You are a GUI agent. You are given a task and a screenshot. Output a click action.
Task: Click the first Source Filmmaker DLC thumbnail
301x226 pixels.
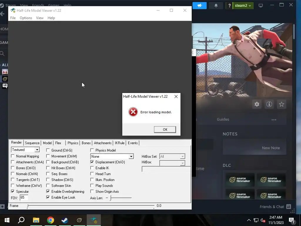(240, 180)
